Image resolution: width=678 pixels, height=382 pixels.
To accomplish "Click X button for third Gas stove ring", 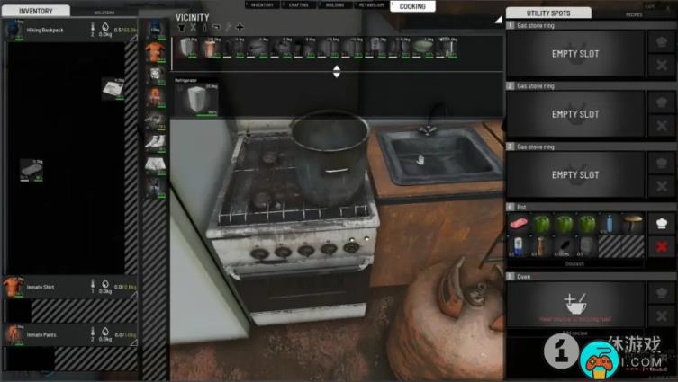I will [x=662, y=186].
